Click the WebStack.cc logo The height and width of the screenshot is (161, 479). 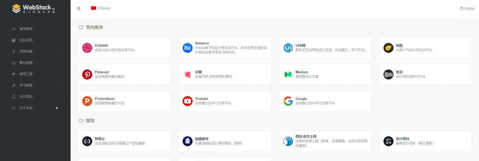click(34, 9)
